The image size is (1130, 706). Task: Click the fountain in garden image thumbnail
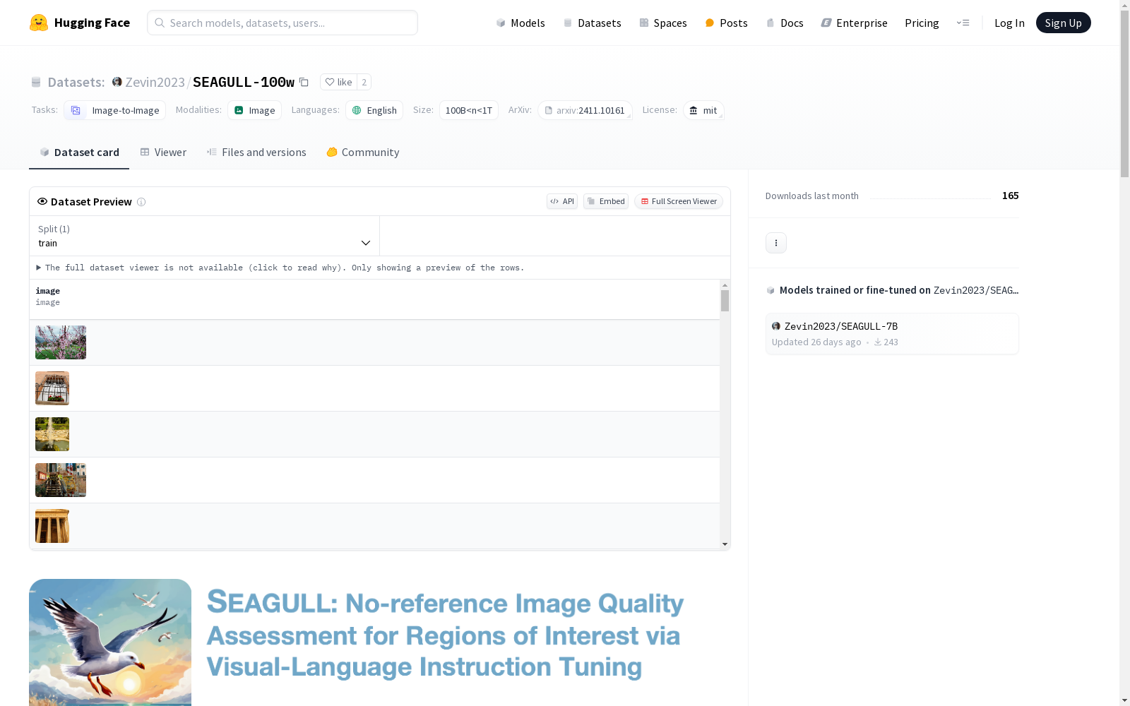click(52, 434)
